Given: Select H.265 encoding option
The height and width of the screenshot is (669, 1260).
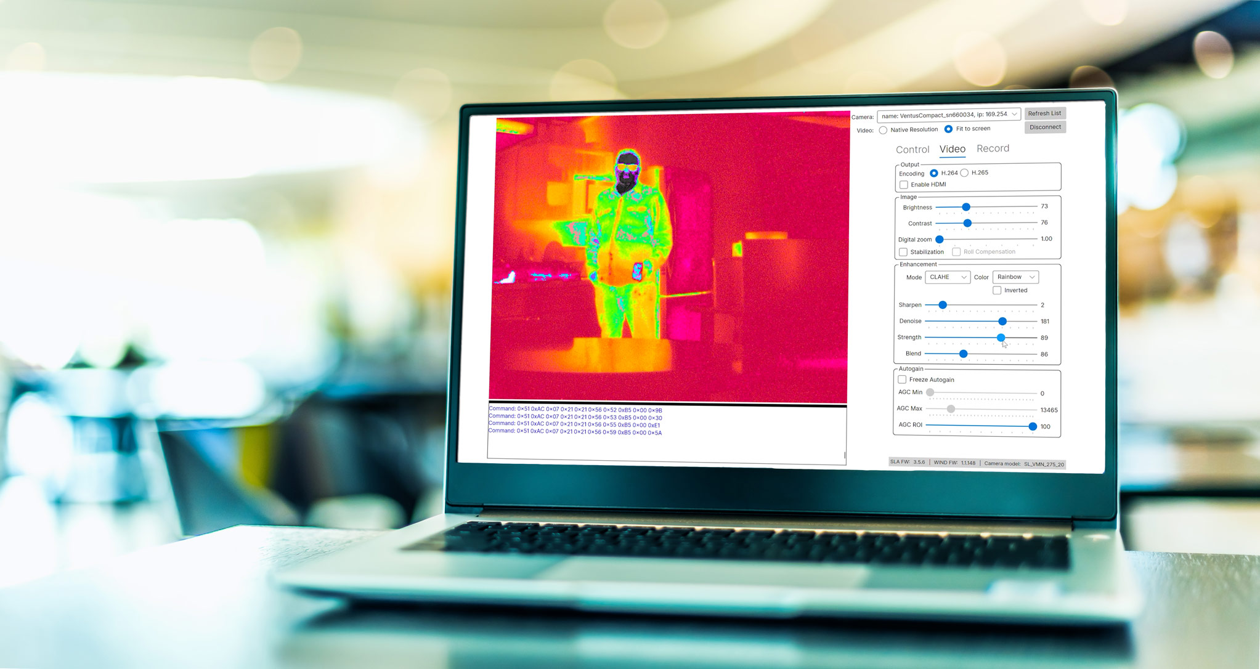Looking at the screenshot, I should (964, 173).
